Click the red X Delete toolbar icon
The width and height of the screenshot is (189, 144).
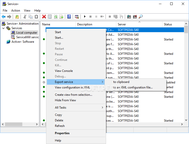tap(44, 17)
